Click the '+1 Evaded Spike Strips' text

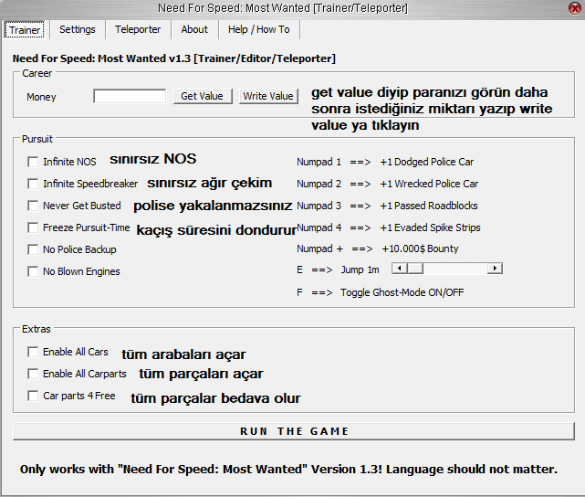coord(430,227)
